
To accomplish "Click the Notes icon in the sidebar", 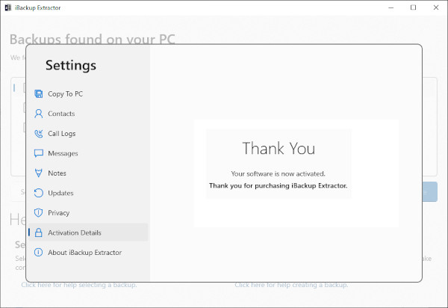I will [39, 173].
